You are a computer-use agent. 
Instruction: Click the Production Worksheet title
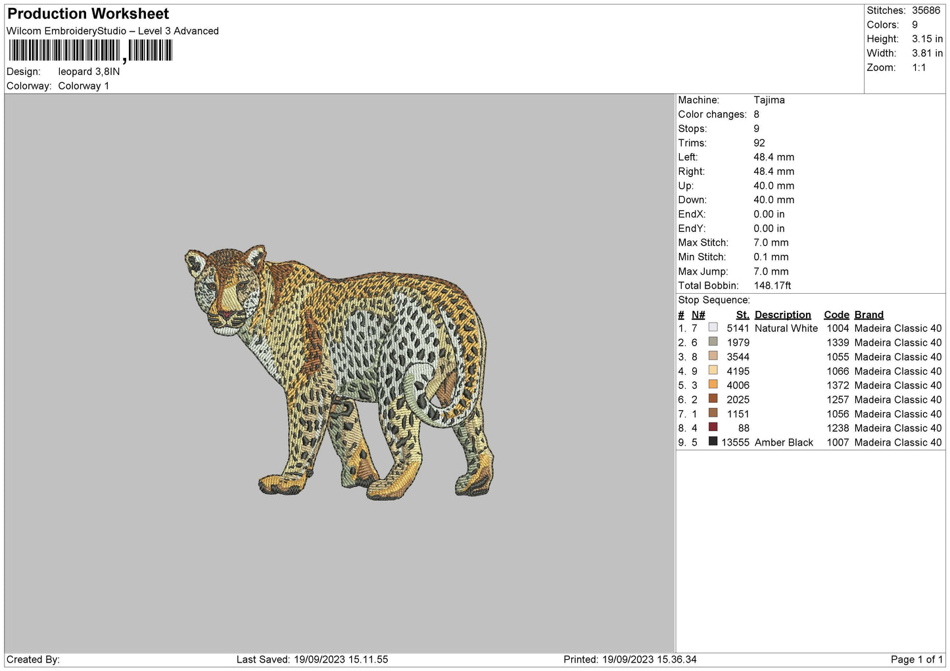tap(88, 14)
